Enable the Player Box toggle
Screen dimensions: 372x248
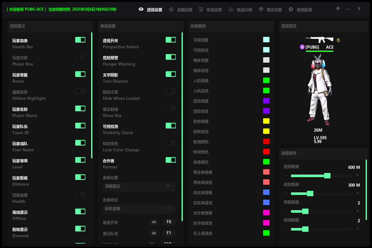(x=80, y=57)
